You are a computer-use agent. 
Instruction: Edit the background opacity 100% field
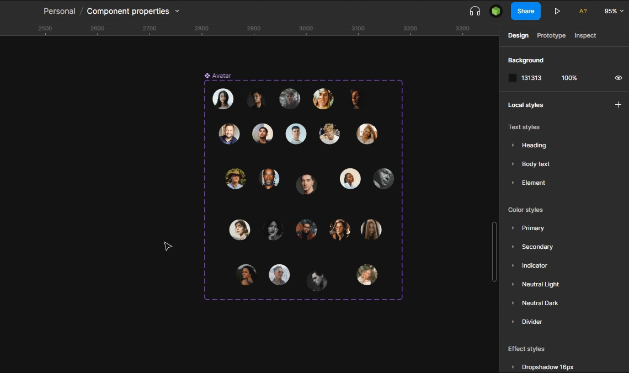(569, 78)
